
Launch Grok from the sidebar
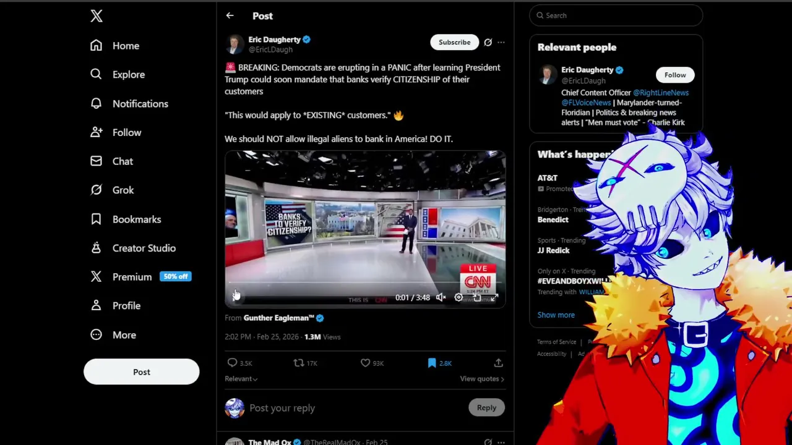pos(111,190)
